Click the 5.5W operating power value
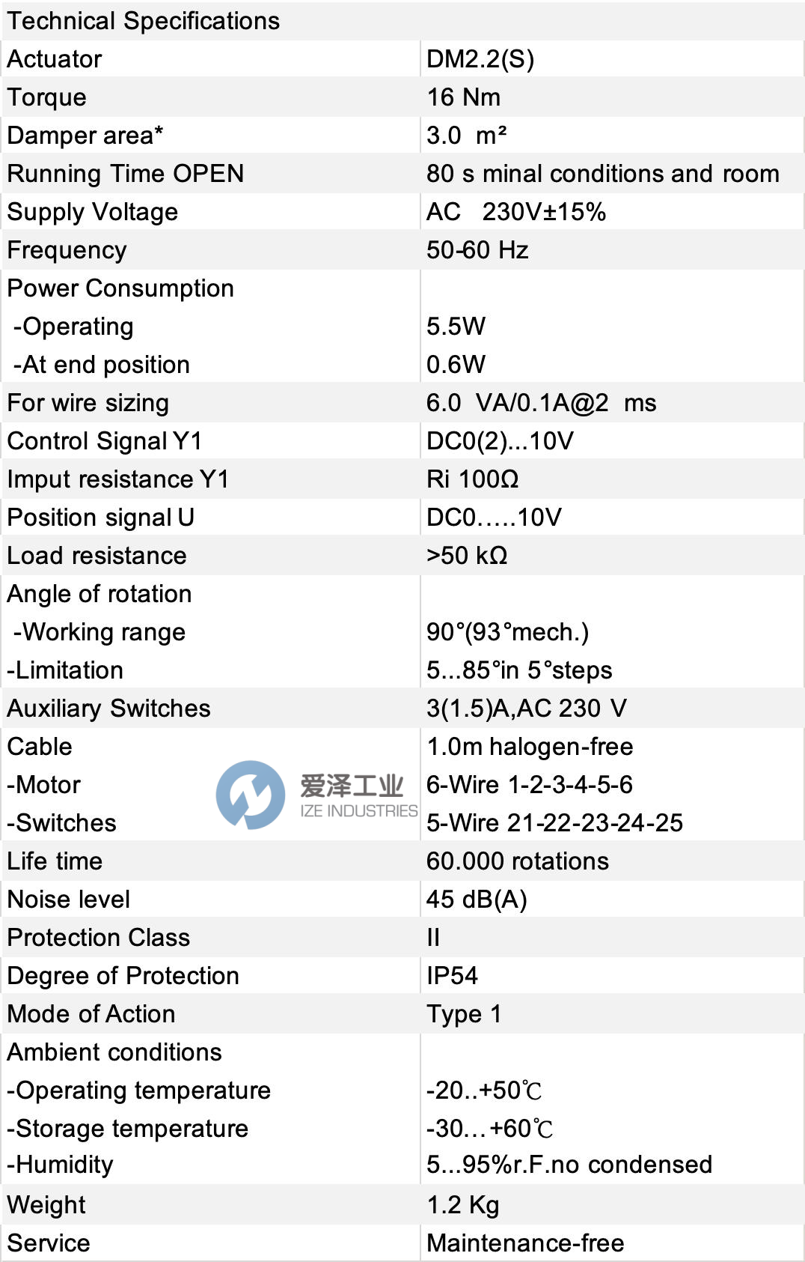The image size is (805, 1262). [456, 327]
